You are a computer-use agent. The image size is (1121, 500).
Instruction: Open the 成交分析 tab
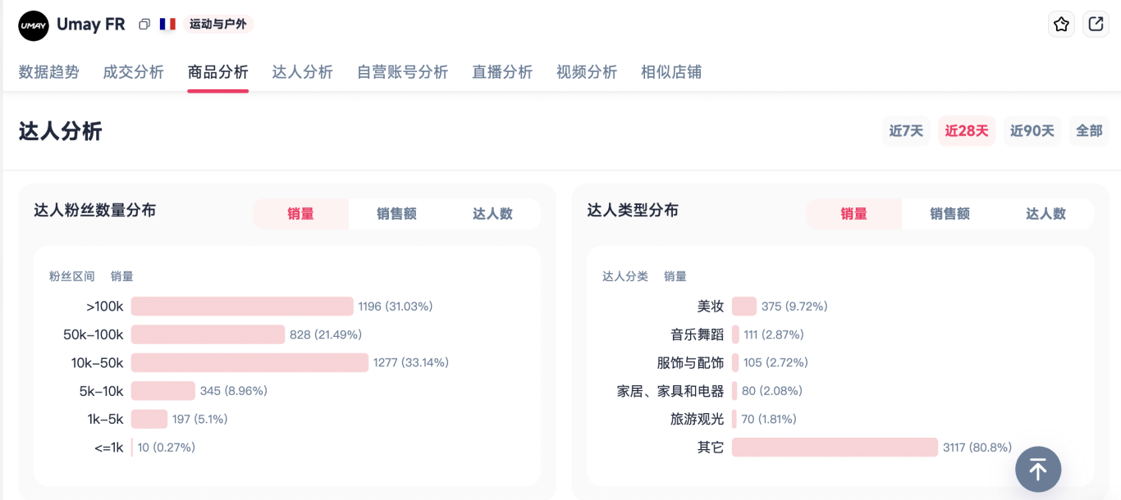pyautogui.click(x=133, y=72)
